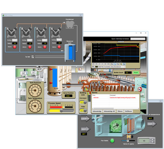Click the Silence alarm button

(x=120, y=111)
